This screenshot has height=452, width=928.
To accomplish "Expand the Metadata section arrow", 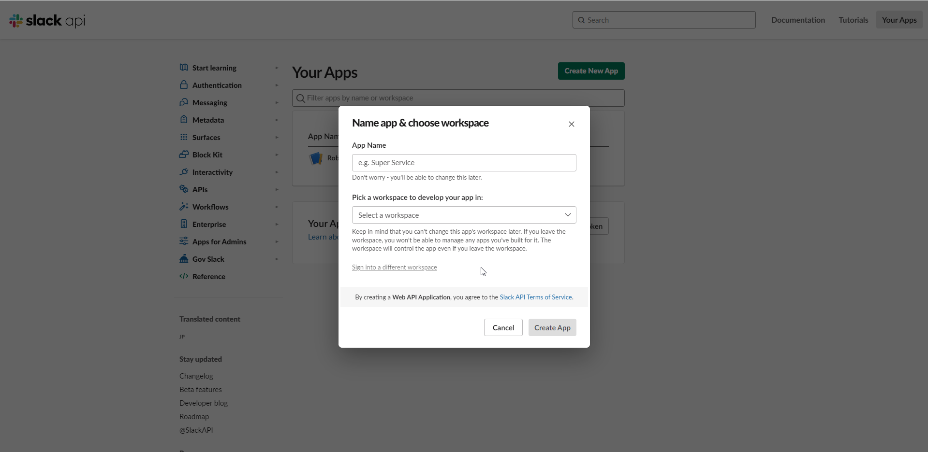I will pos(277,120).
